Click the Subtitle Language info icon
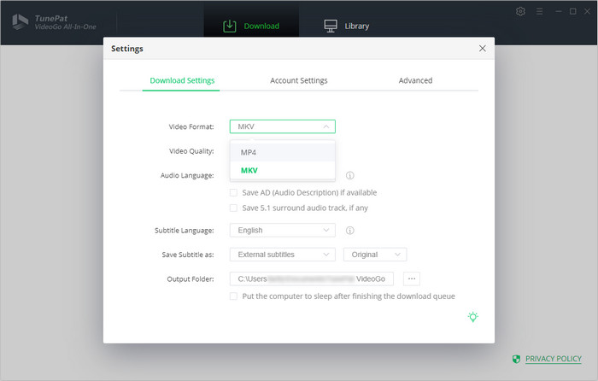 349,231
